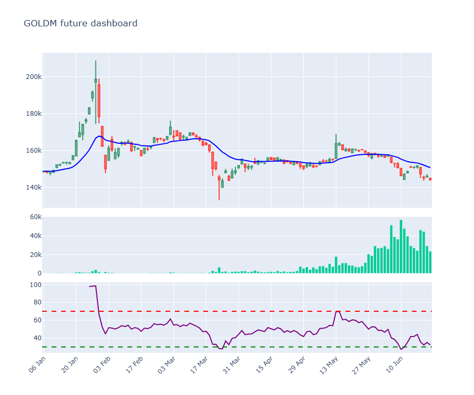Click the '29 Apr' date label

pyautogui.click(x=297, y=365)
